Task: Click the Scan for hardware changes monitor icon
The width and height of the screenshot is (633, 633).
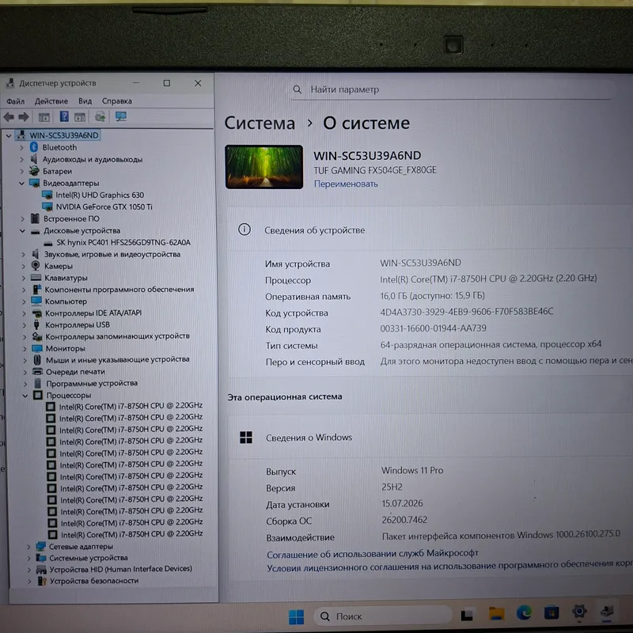Action: pyautogui.click(x=121, y=116)
